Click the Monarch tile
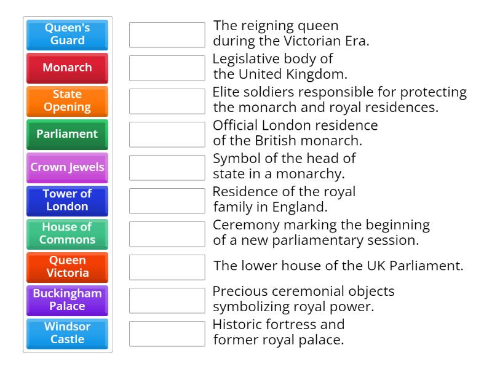492x369 pixels. [x=67, y=68]
